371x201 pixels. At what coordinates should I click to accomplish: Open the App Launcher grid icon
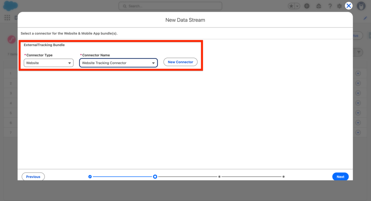[7, 18]
